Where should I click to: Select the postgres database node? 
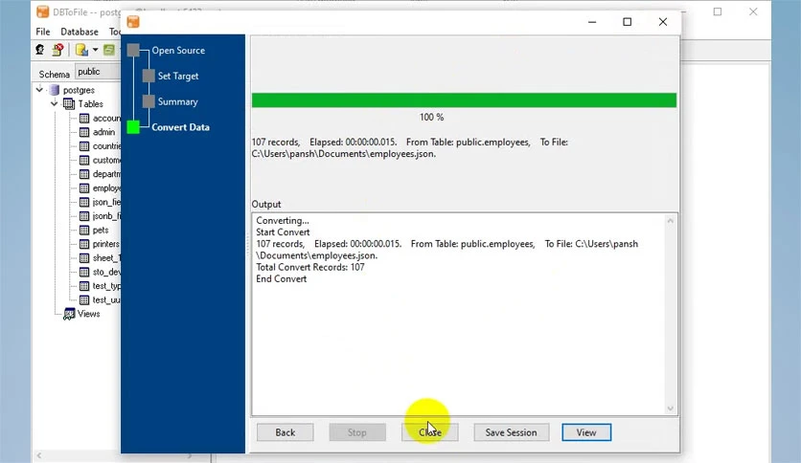click(79, 90)
